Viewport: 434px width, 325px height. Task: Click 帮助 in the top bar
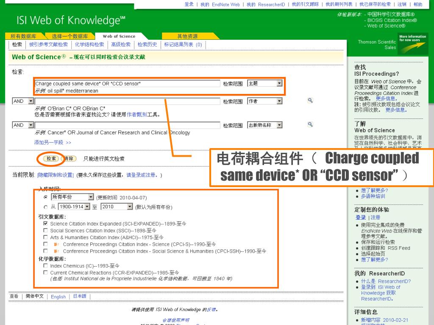[x=418, y=4]
